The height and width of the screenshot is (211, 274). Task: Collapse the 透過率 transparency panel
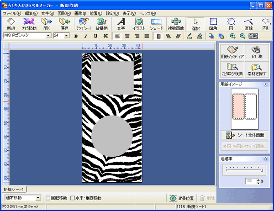tap(265, 159)
